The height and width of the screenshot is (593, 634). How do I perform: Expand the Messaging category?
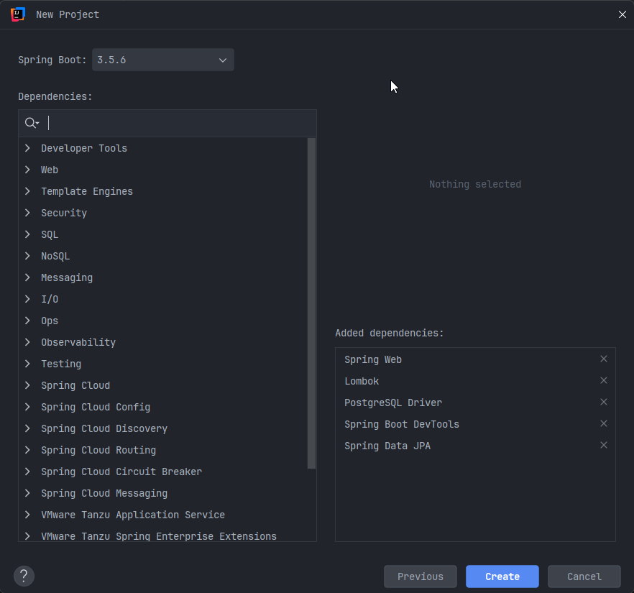[27, 277]
